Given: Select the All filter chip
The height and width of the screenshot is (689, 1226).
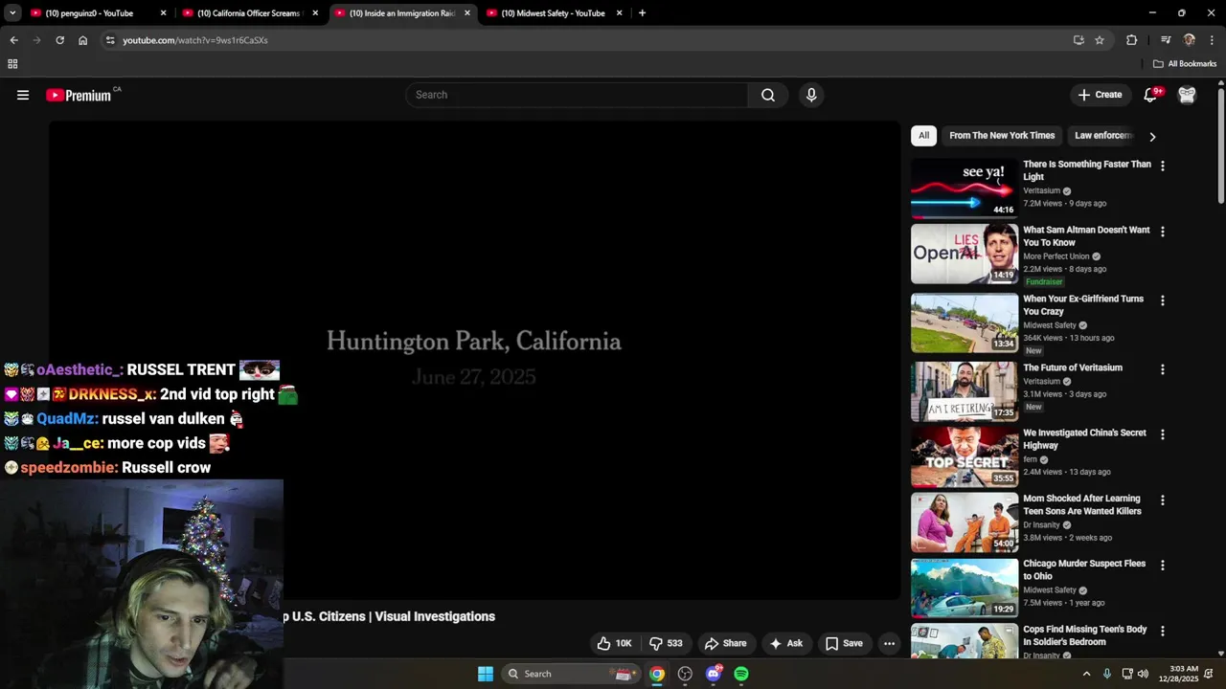Looking at the screenshot, I should tap(923, 135).
